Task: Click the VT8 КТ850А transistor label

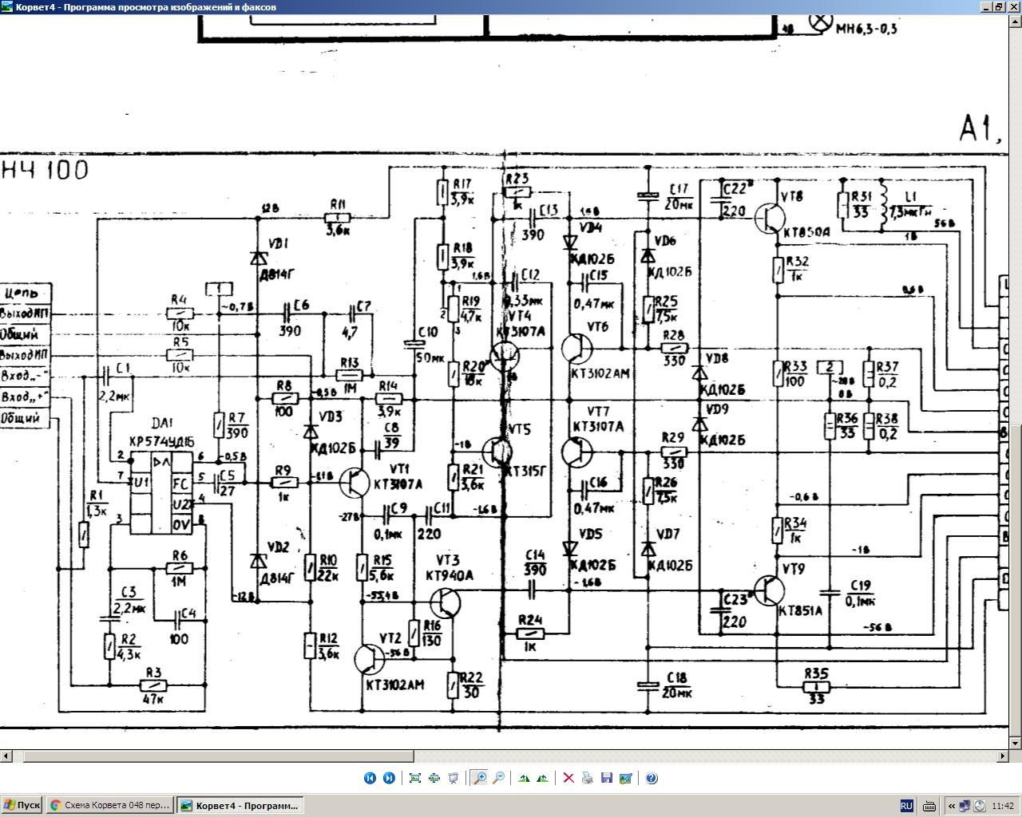Action: pos(804,214)
